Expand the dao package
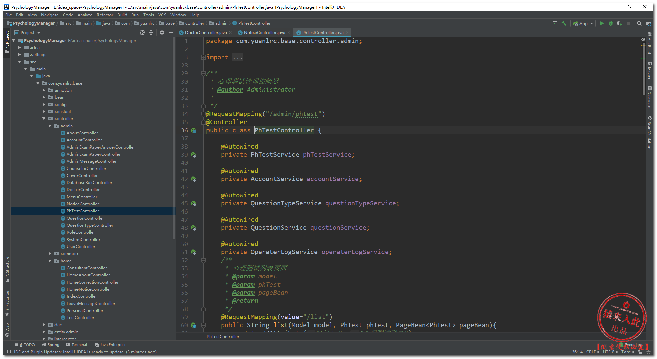Viewport: 657px width, 359px height. pyautogui.click(x=44, y=325)
